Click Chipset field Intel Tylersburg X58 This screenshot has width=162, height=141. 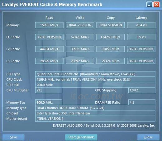click(x=95, y=113)
